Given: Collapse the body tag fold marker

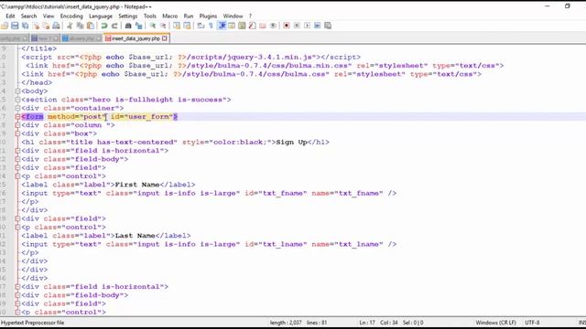Looking at the screenshot, I should (17, 91).
